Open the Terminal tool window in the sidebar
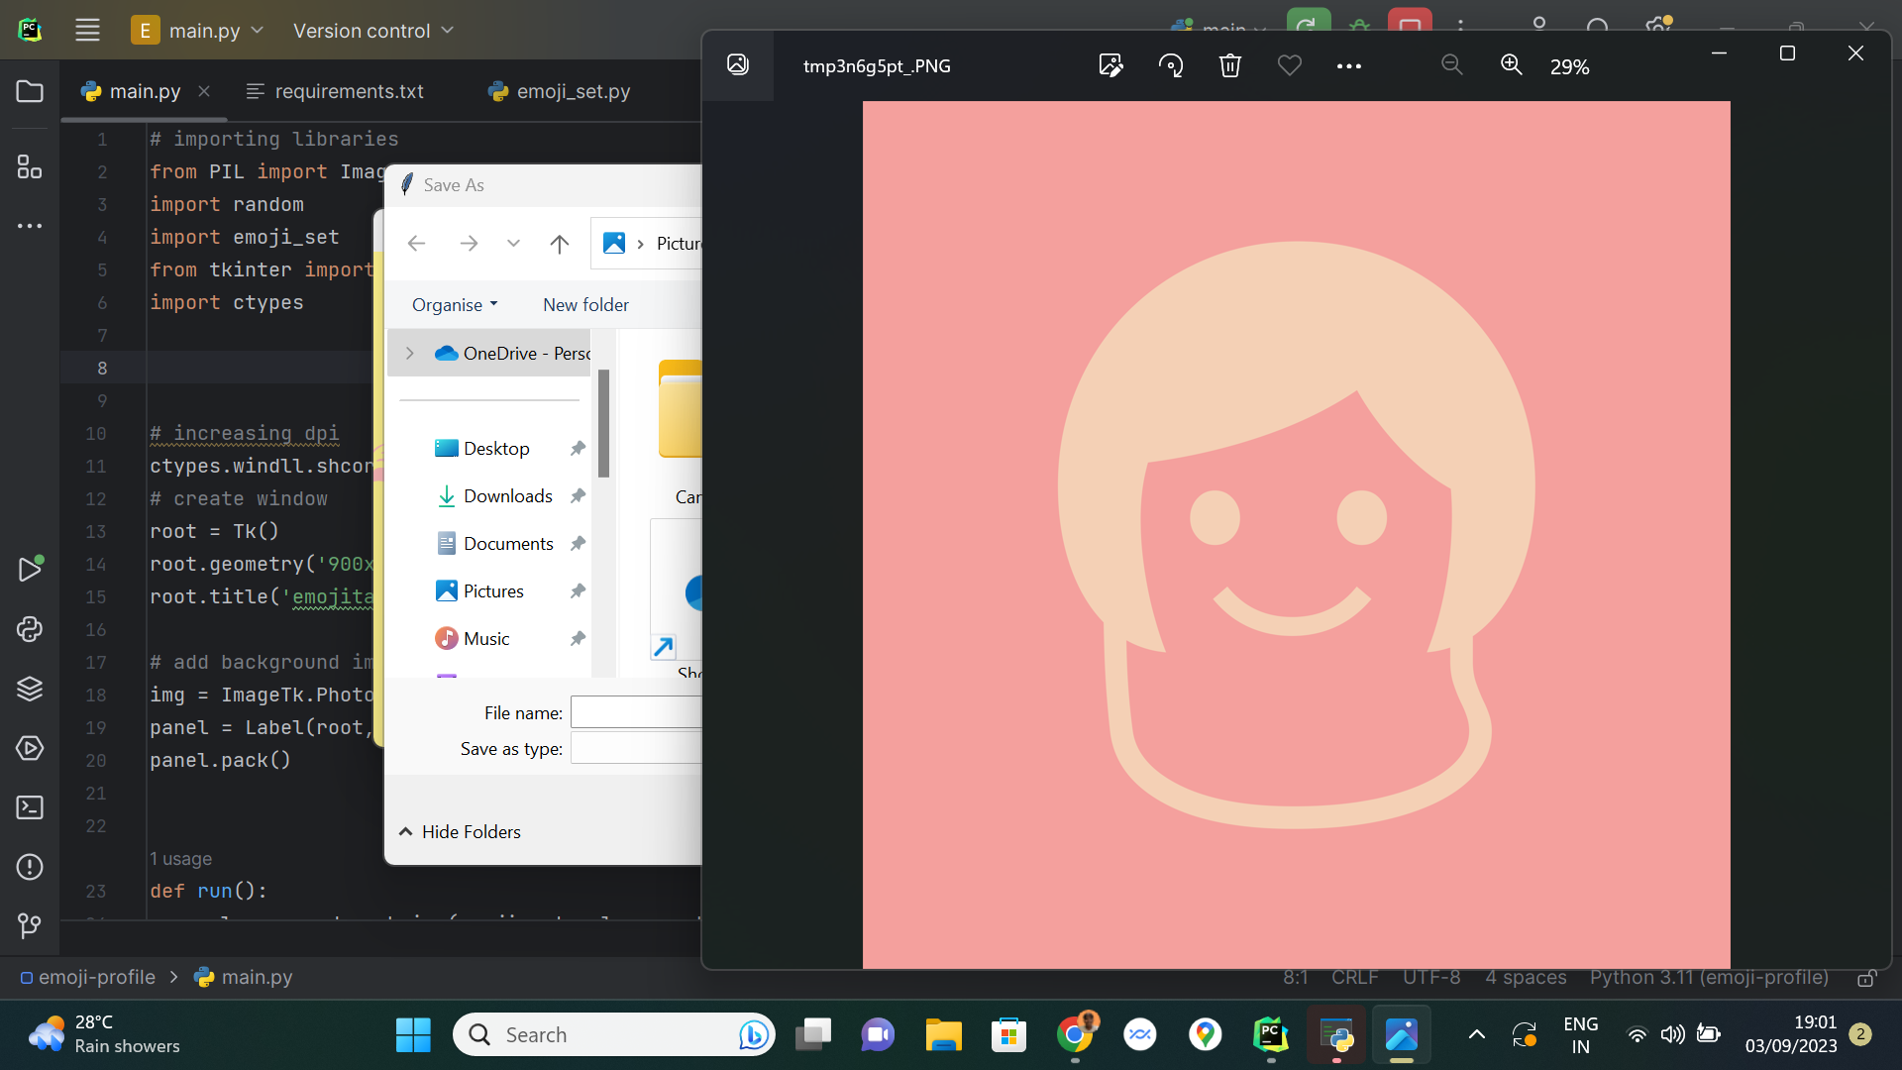The image size is (1902, 1070). point(30,807)
